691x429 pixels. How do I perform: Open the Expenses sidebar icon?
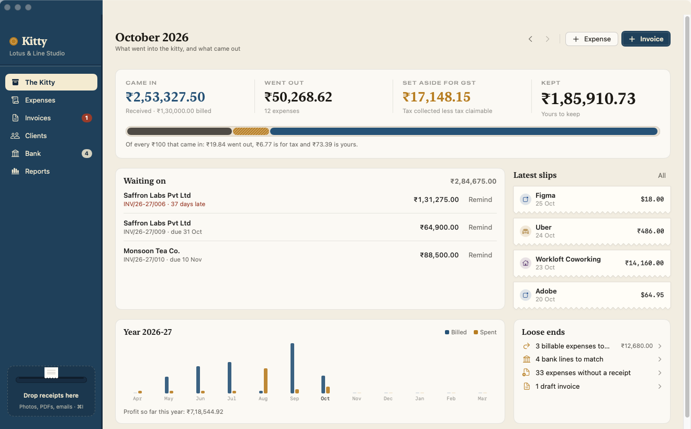(15, 100)
